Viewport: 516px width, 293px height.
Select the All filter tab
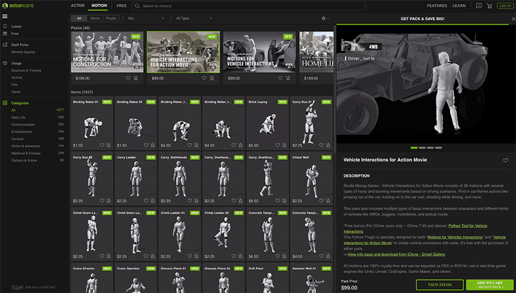click(x=79, y=19)
